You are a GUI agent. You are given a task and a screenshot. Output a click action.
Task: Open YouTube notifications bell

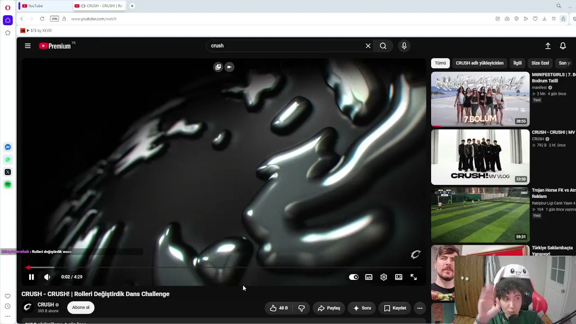[x=562, y=46]
